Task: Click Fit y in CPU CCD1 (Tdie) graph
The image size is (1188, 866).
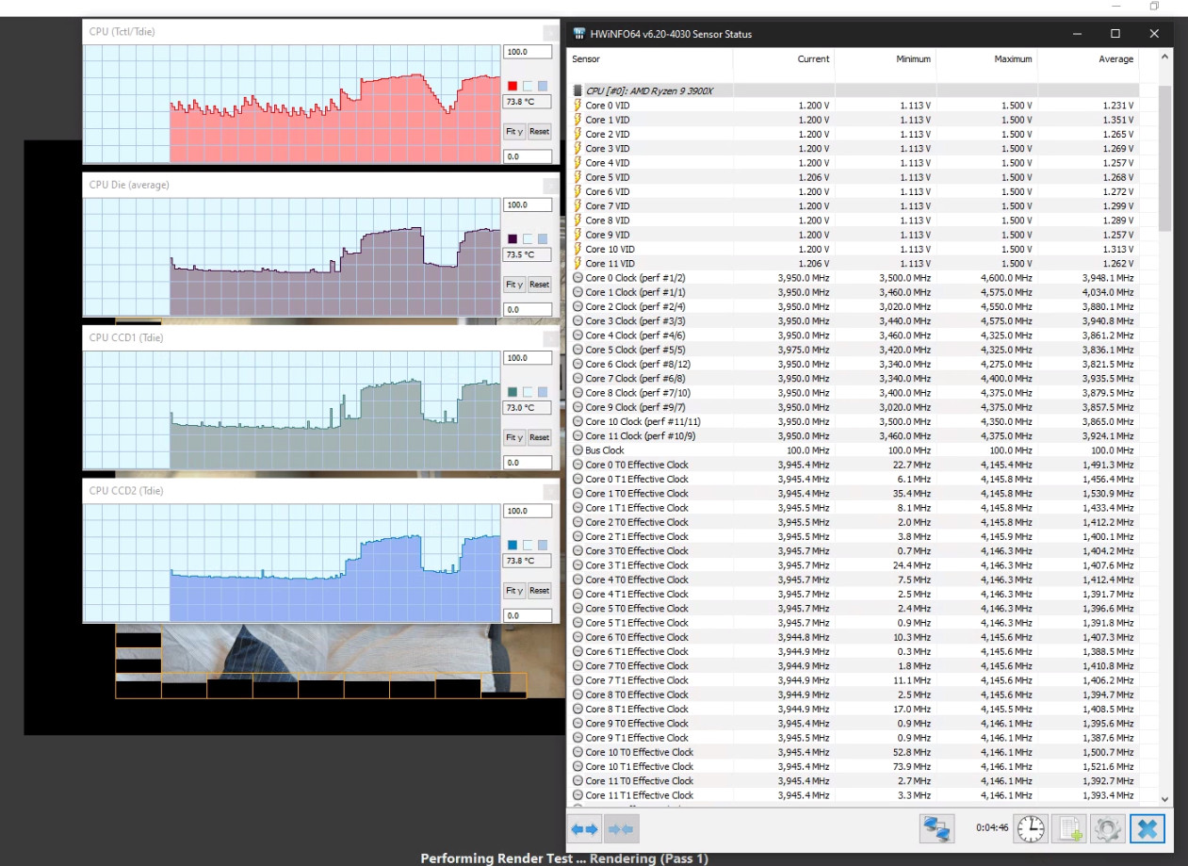Action: (x=514, y=438)
